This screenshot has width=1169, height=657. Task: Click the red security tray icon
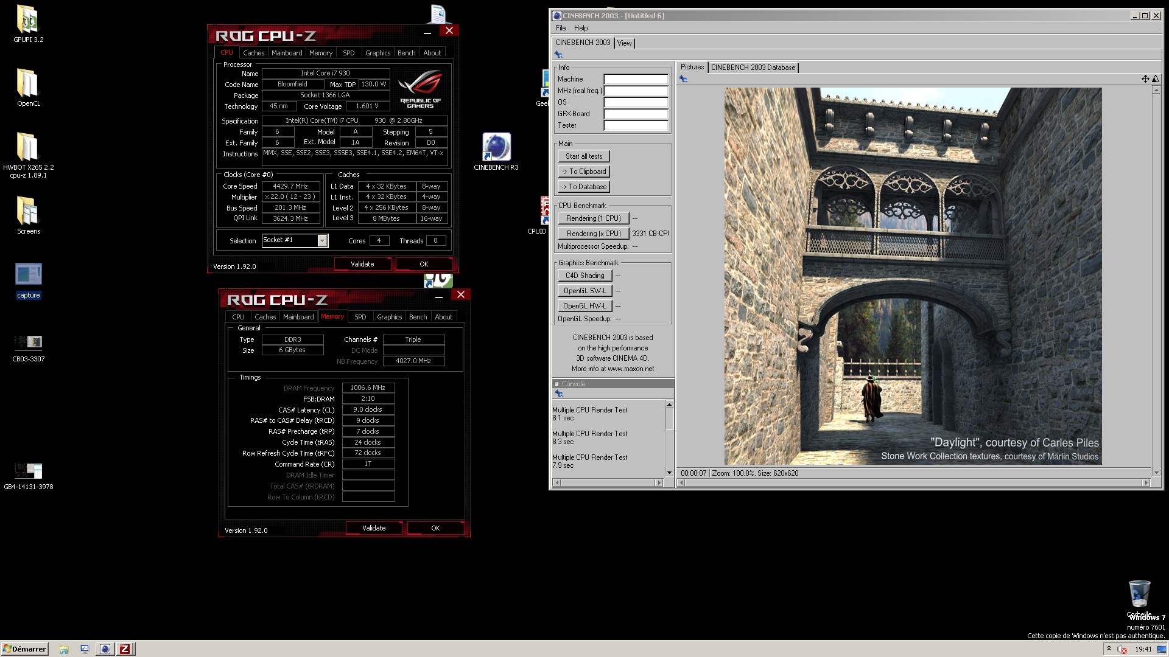point(1122,649)
